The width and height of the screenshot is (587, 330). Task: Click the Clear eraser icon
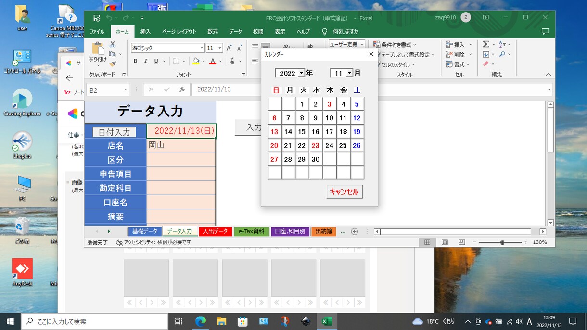pyautogui.click(x=486, y=64)
